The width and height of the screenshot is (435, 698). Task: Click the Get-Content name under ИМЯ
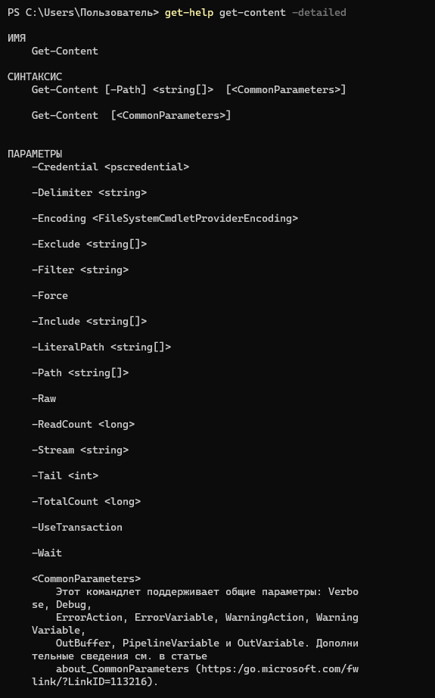point(65,51)
